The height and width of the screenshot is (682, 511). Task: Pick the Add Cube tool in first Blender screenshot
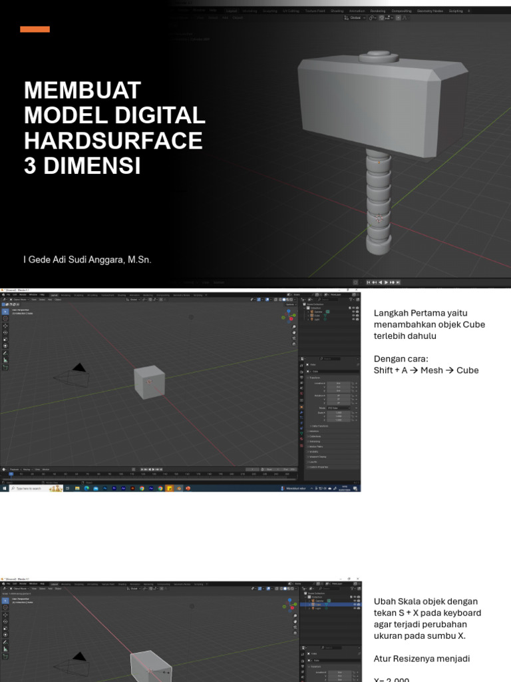coord(5,368)
